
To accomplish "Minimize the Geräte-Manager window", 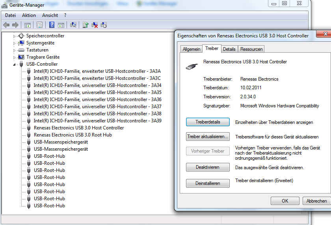I will point(274,4).
